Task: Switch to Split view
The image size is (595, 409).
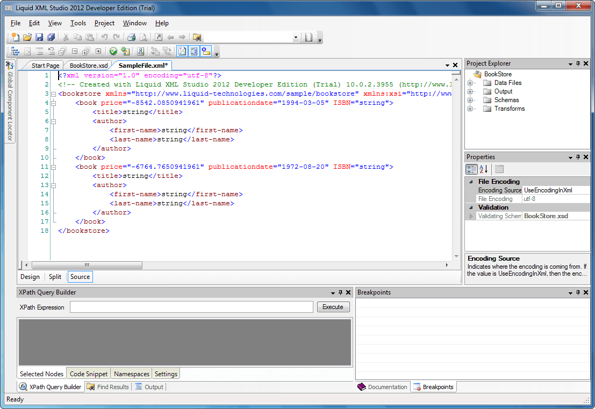Action: pos(55,277)
